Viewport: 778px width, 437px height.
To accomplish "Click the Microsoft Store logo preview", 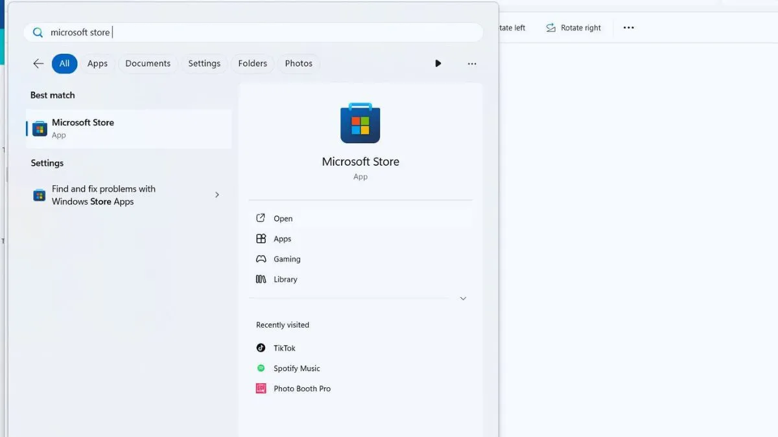I will 360,123.
